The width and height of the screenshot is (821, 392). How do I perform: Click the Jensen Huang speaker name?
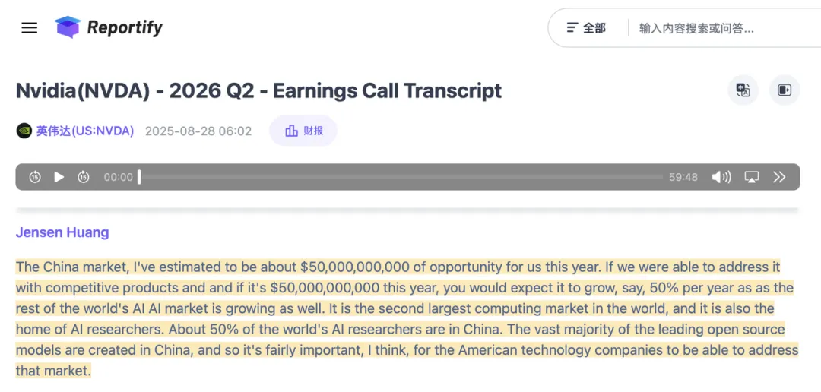coord(62,232)
